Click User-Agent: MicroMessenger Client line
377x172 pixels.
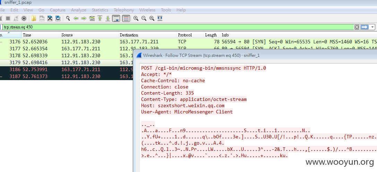[x=187, y=112]
